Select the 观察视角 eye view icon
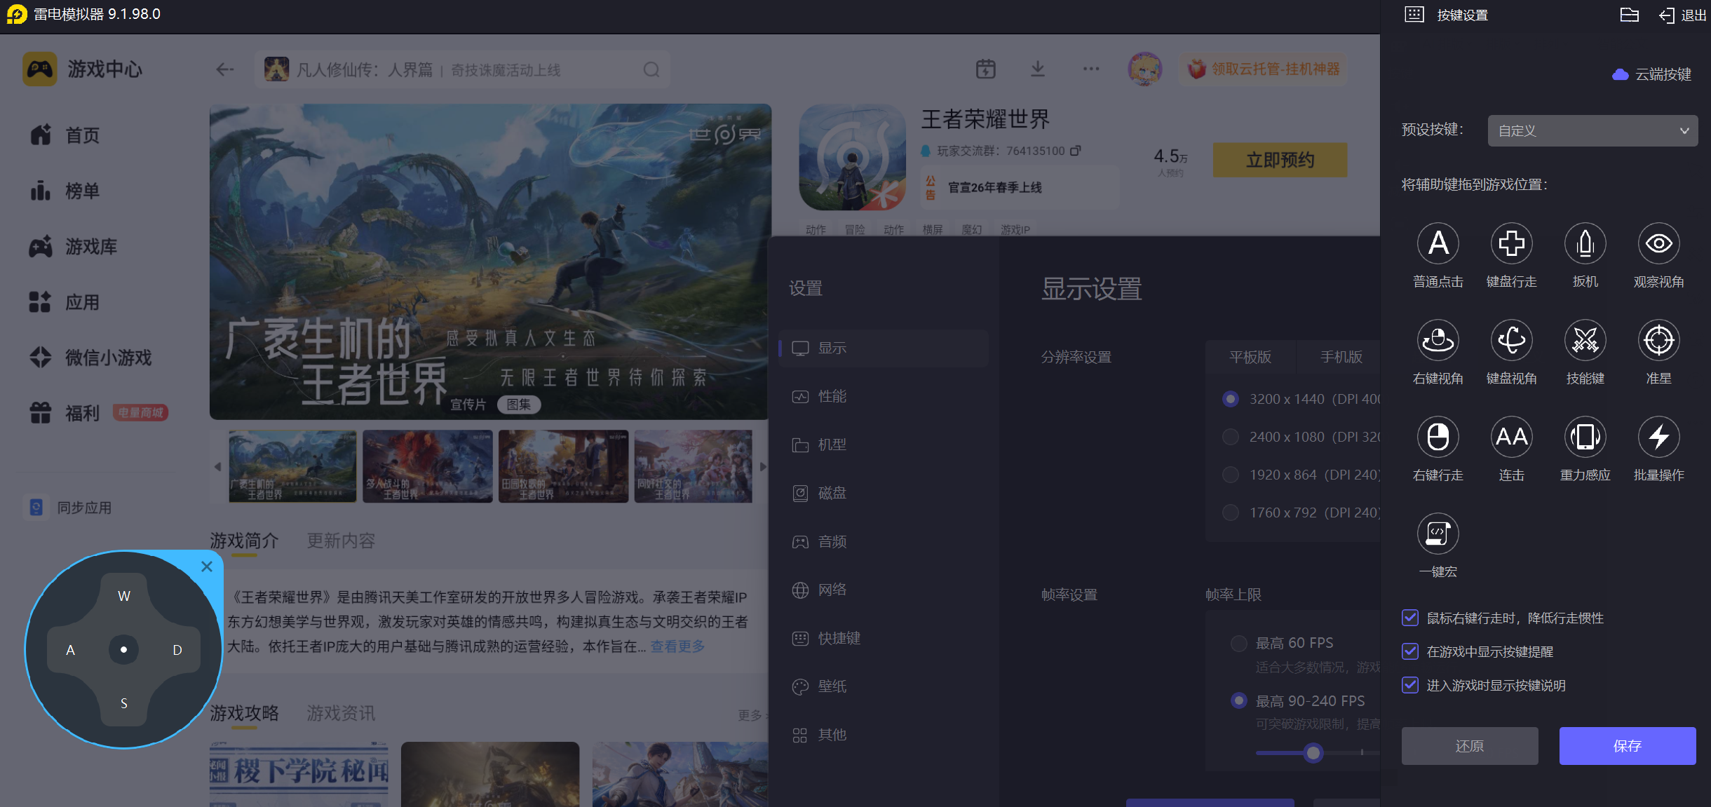Viewport: 1711px width, 807px height. [x=1658, y=243]
